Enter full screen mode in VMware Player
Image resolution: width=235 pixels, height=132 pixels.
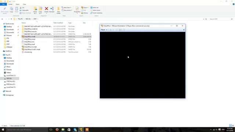[120, 30]
